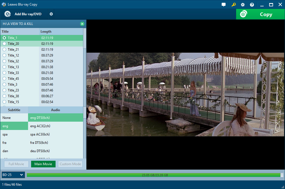Select the Title_3 radio button
This screenshot has width=285, height=189.
4,84
